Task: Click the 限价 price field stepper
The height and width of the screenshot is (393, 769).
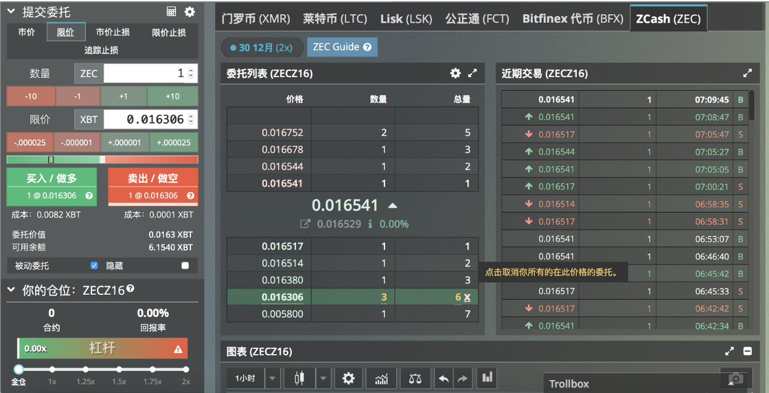Action: pyautogui.click(x=190, y=119)
